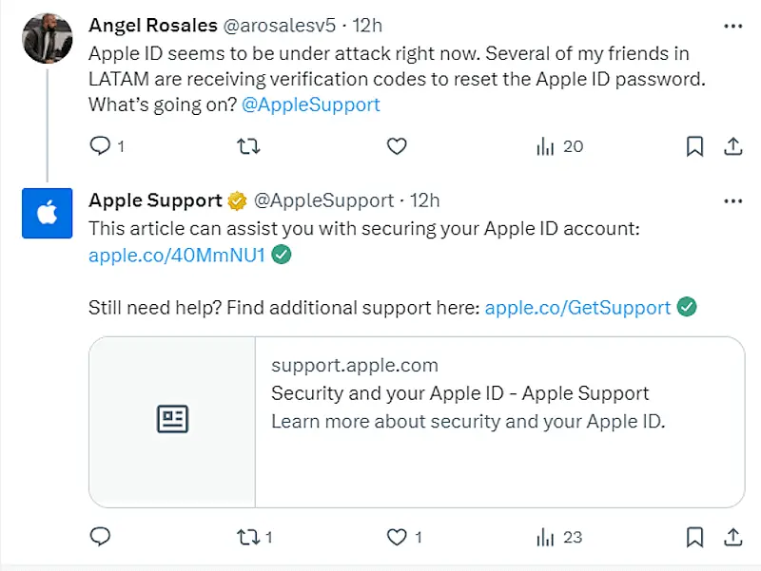This screenshot has width=761, height=571.
Task: Open the support.apple.com security article card
Action: 419,420
